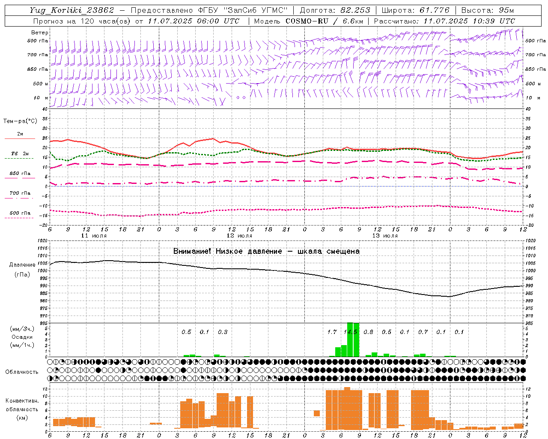
Task: Select the 'Прогноз на 120 часа(ов)' forecast text
Action: click(82, 21)
